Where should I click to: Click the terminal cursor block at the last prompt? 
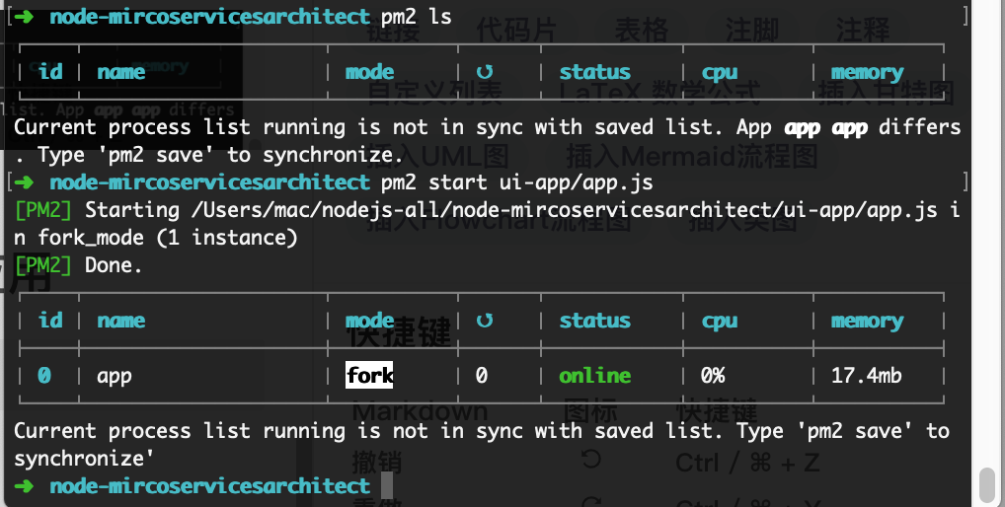(386, 485)
